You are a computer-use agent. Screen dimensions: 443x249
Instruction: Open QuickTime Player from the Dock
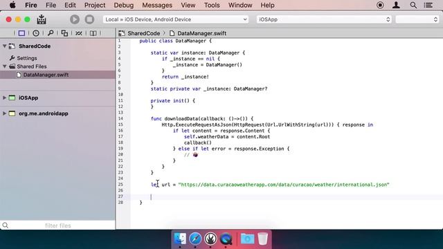(226, 239)
